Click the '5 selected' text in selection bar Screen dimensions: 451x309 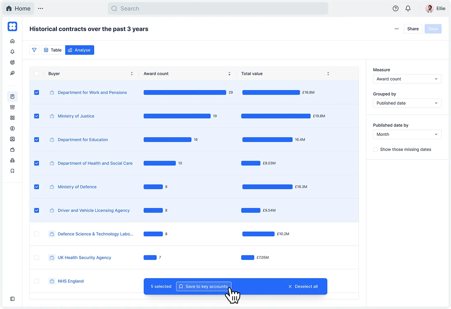161,287
